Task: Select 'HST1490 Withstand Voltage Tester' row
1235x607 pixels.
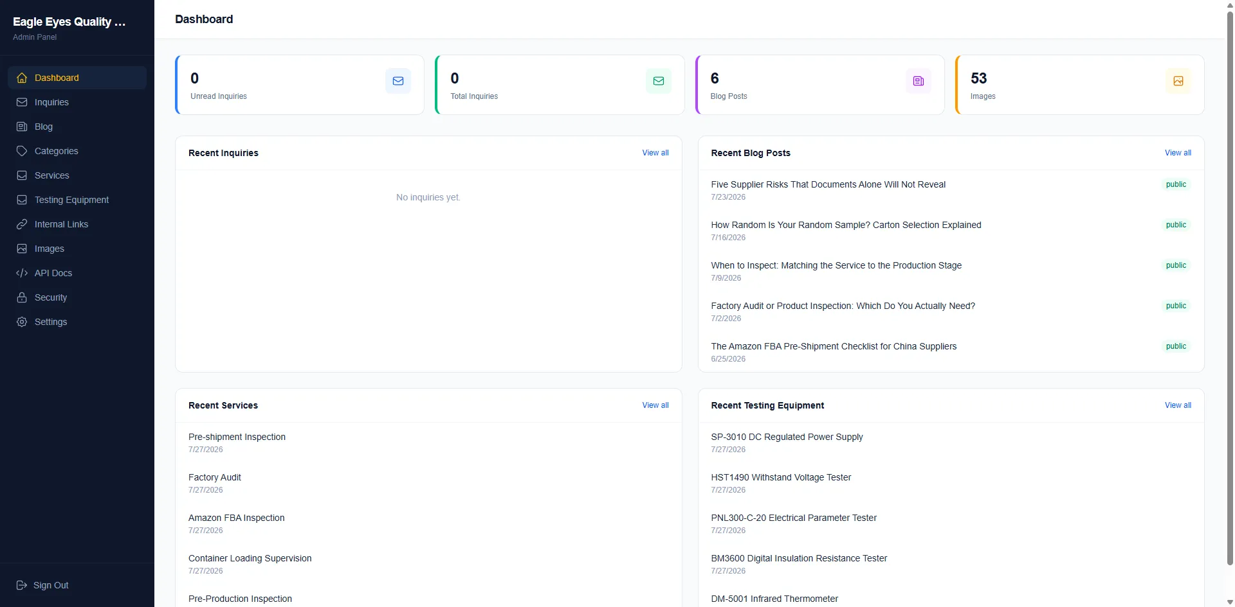Action: pyautogui.click(x=951, y=483)
